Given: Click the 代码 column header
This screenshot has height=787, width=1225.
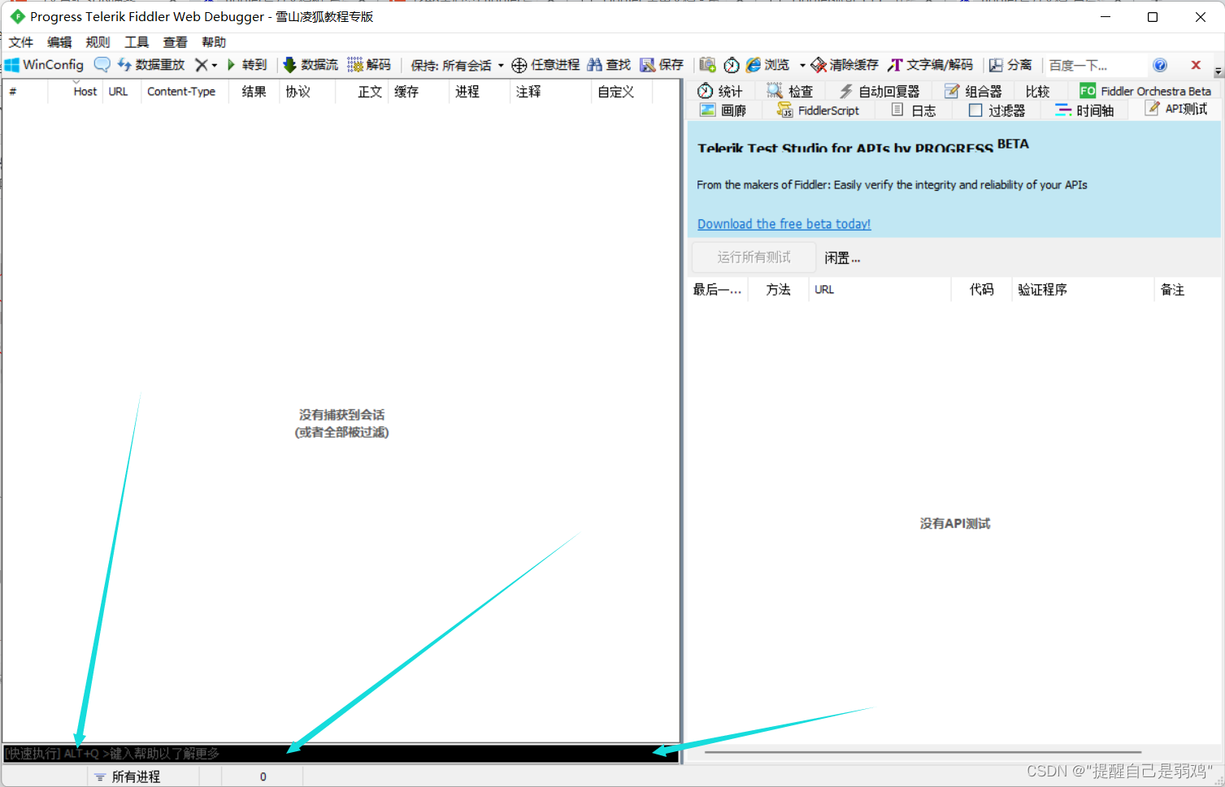Looking at the screenshot, I should 982,290.
